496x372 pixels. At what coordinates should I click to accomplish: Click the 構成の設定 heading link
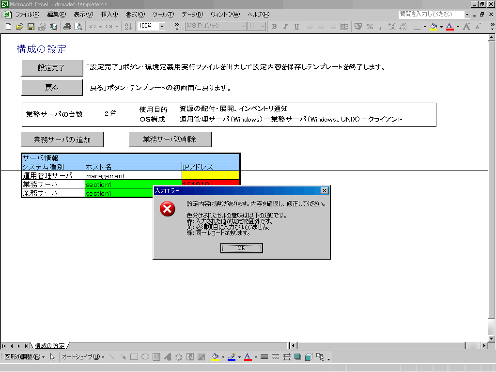point(42,49)
